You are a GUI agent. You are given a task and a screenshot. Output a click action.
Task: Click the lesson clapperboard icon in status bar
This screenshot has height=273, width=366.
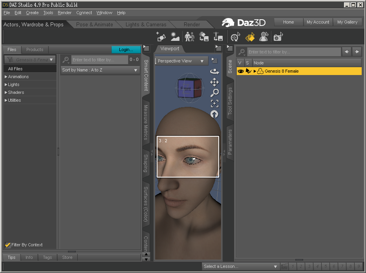click(x=284, y=266)
